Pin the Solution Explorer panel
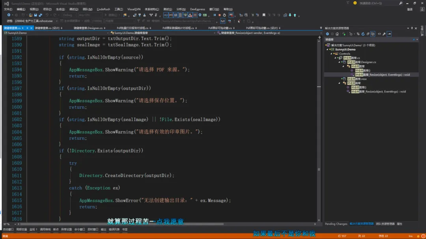Image resolution: width=426 pixels, height=239 pixels. click(412, 28)
